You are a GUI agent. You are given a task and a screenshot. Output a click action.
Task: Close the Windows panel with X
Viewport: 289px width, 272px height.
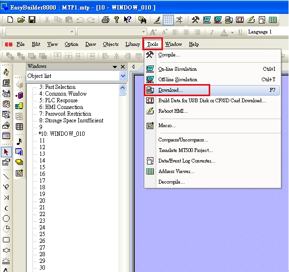click(123, 66)
